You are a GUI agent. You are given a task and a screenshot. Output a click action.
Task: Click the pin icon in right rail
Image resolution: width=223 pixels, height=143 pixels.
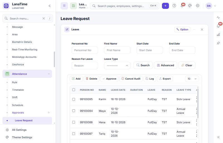coord(218,43)
